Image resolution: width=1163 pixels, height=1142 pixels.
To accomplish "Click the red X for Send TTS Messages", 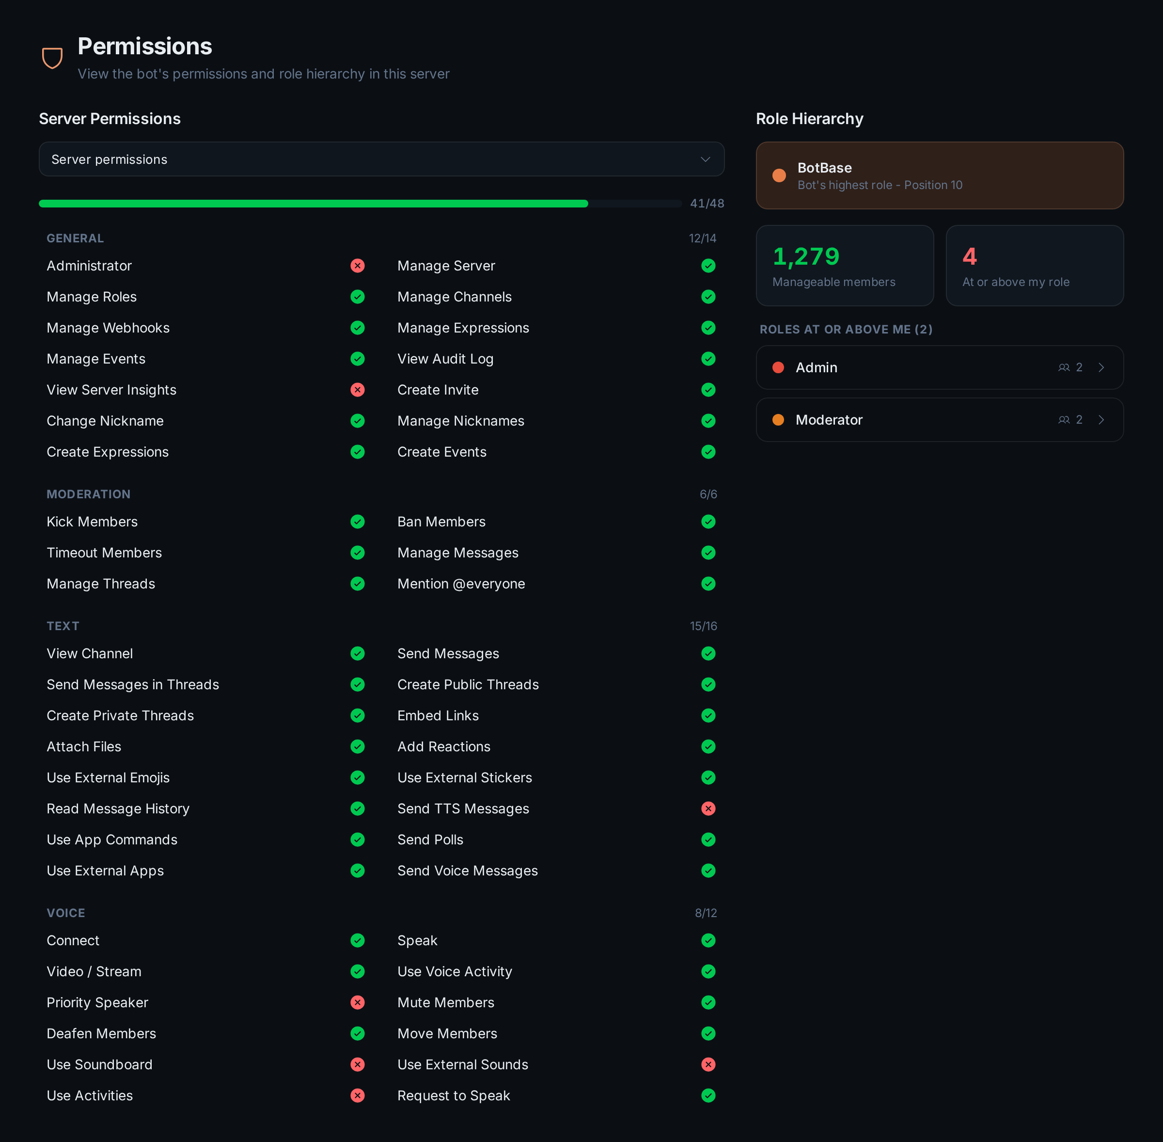I will point(708,809).
